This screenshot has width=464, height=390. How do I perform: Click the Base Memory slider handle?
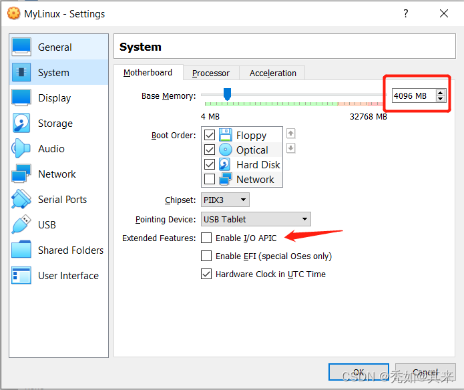click(x=227, y=94)
